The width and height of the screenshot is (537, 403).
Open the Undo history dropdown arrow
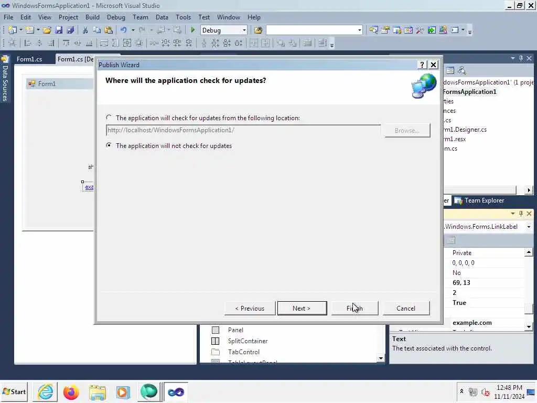tap(133, 30)
